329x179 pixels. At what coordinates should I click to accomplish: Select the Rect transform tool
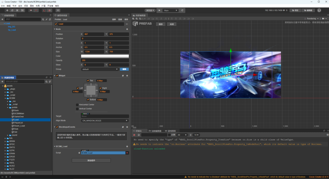coord(22,10)
